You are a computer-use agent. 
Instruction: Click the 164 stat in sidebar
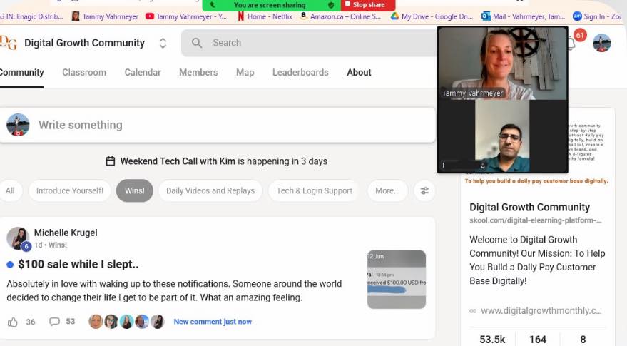[537, 339]
